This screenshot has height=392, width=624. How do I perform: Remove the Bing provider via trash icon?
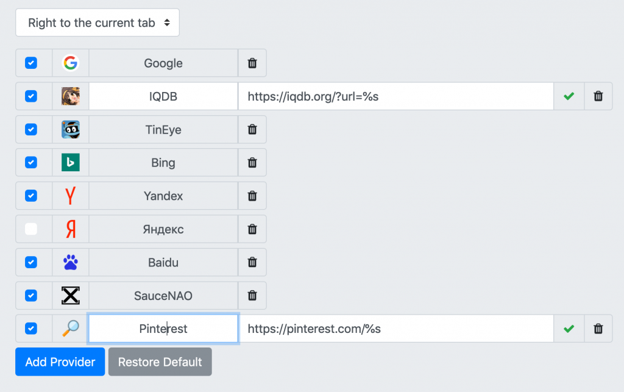point(252,162)
